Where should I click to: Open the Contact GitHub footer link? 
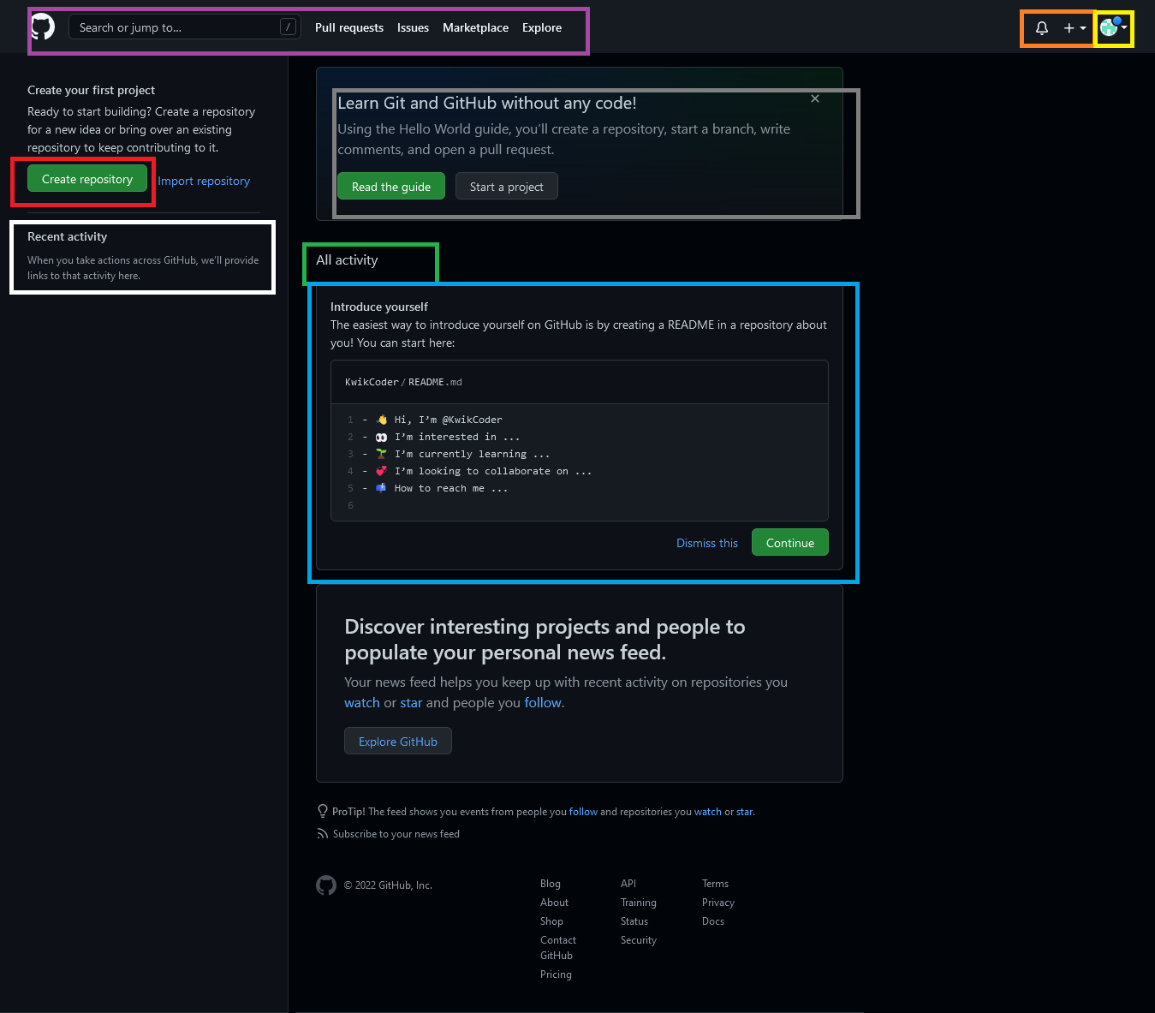(558, 948)
